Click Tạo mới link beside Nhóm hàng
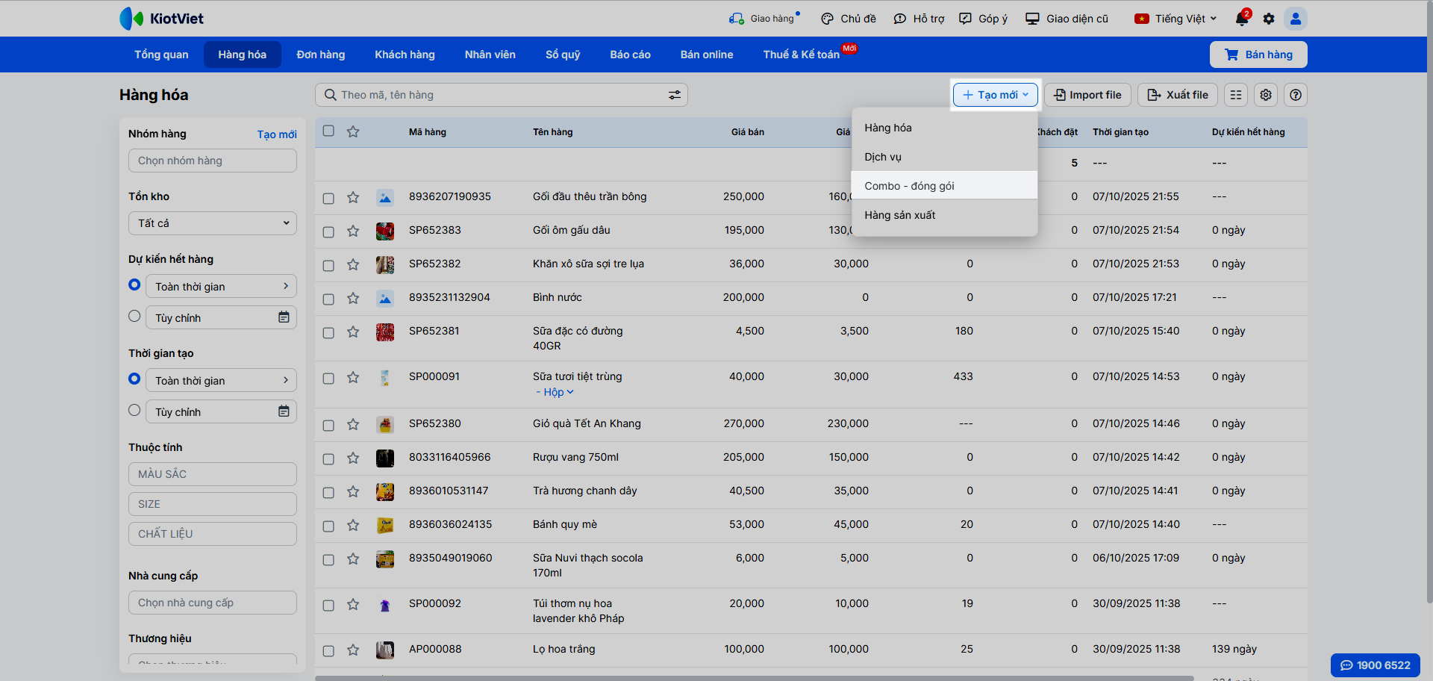This screenshot has height=681, width=1433. coord(277,134)
